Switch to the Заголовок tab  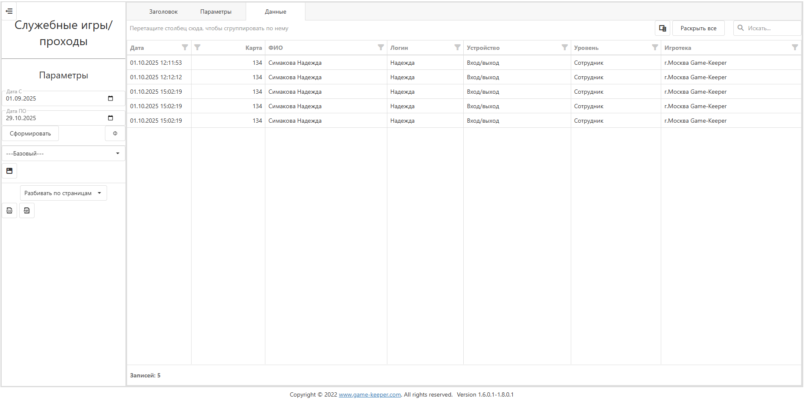(x=163, y=12)
